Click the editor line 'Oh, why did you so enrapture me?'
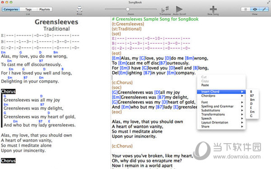The width and height of the screenshot is (271, 169). coord(147,161)
